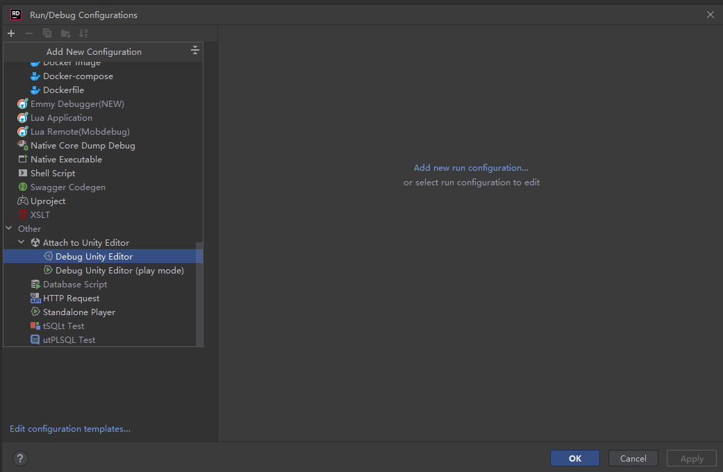Click the Docker-compose whale icon

(35, 76)
